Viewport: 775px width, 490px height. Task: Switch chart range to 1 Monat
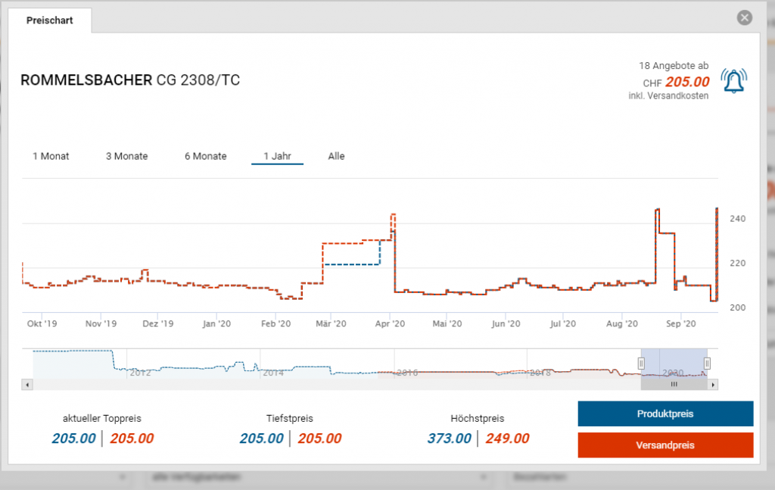51,156
